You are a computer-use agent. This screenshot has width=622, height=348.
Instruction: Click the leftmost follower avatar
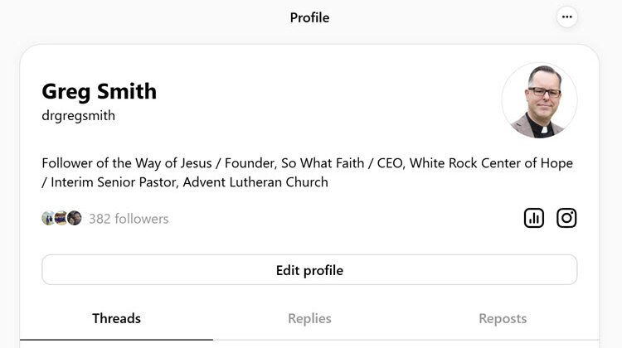[48, 219]
